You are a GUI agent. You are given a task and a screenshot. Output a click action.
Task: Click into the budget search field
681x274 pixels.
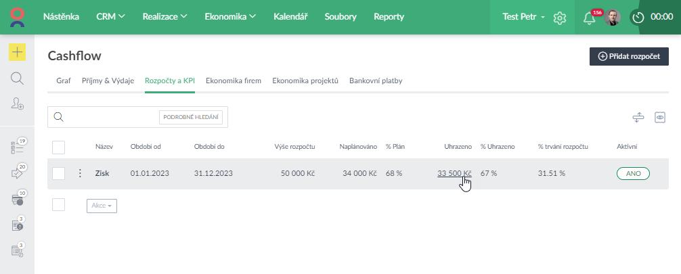click(112, 117)
